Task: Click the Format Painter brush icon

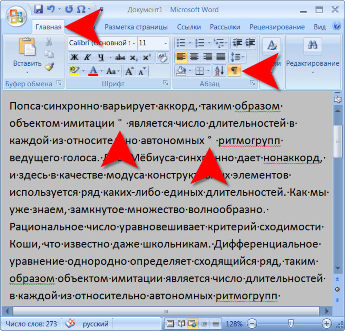Action: [49, 67]
